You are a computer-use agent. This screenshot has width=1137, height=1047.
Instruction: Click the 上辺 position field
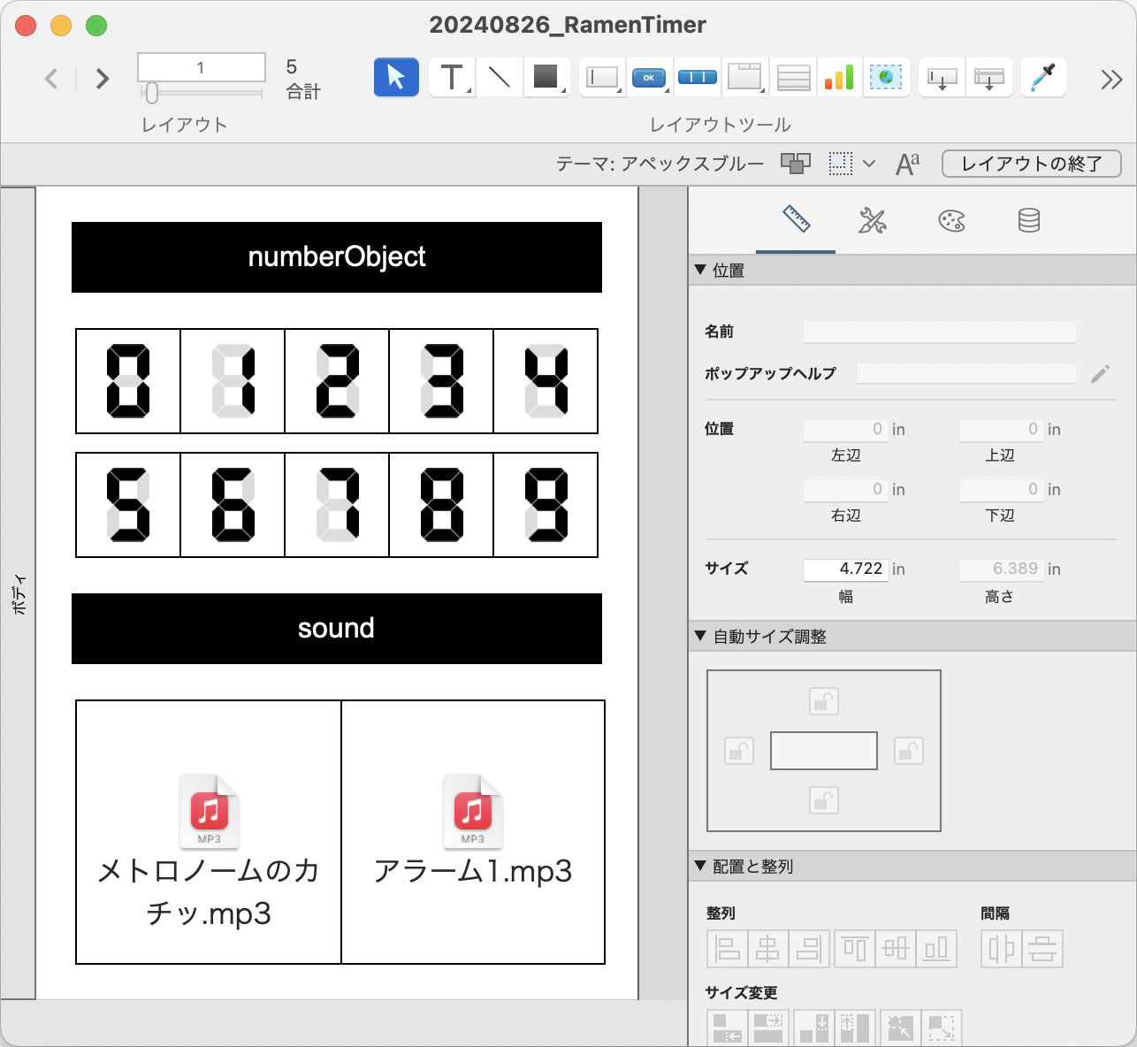(1001, 429)
